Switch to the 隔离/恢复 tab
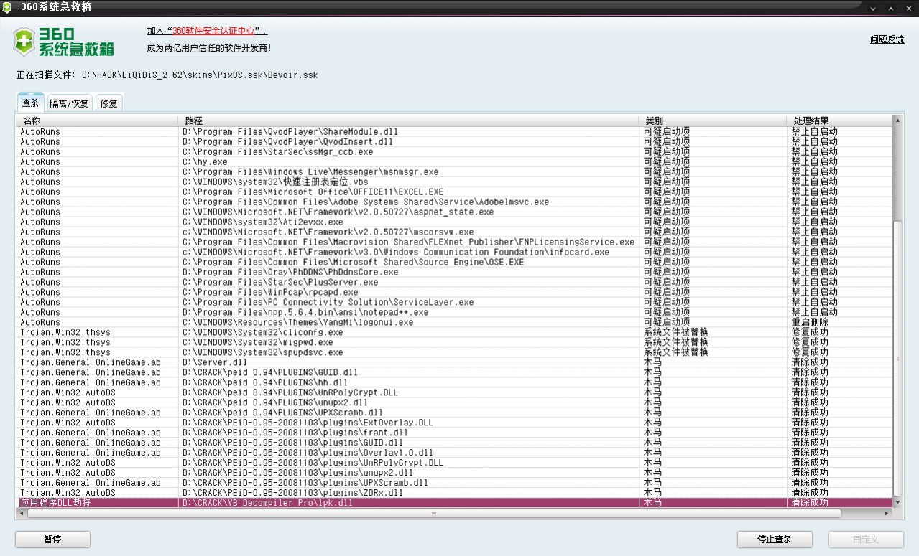The width and height of the screenshot is (919, 556). [x=69, y=103]
